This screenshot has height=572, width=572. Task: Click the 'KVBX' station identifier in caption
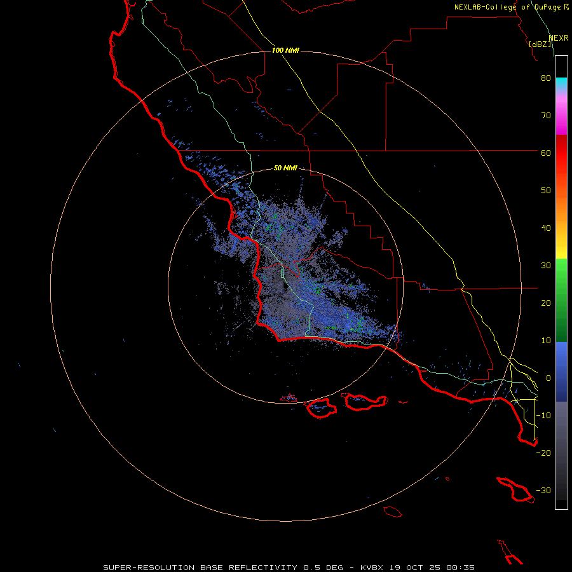[373, 568]
